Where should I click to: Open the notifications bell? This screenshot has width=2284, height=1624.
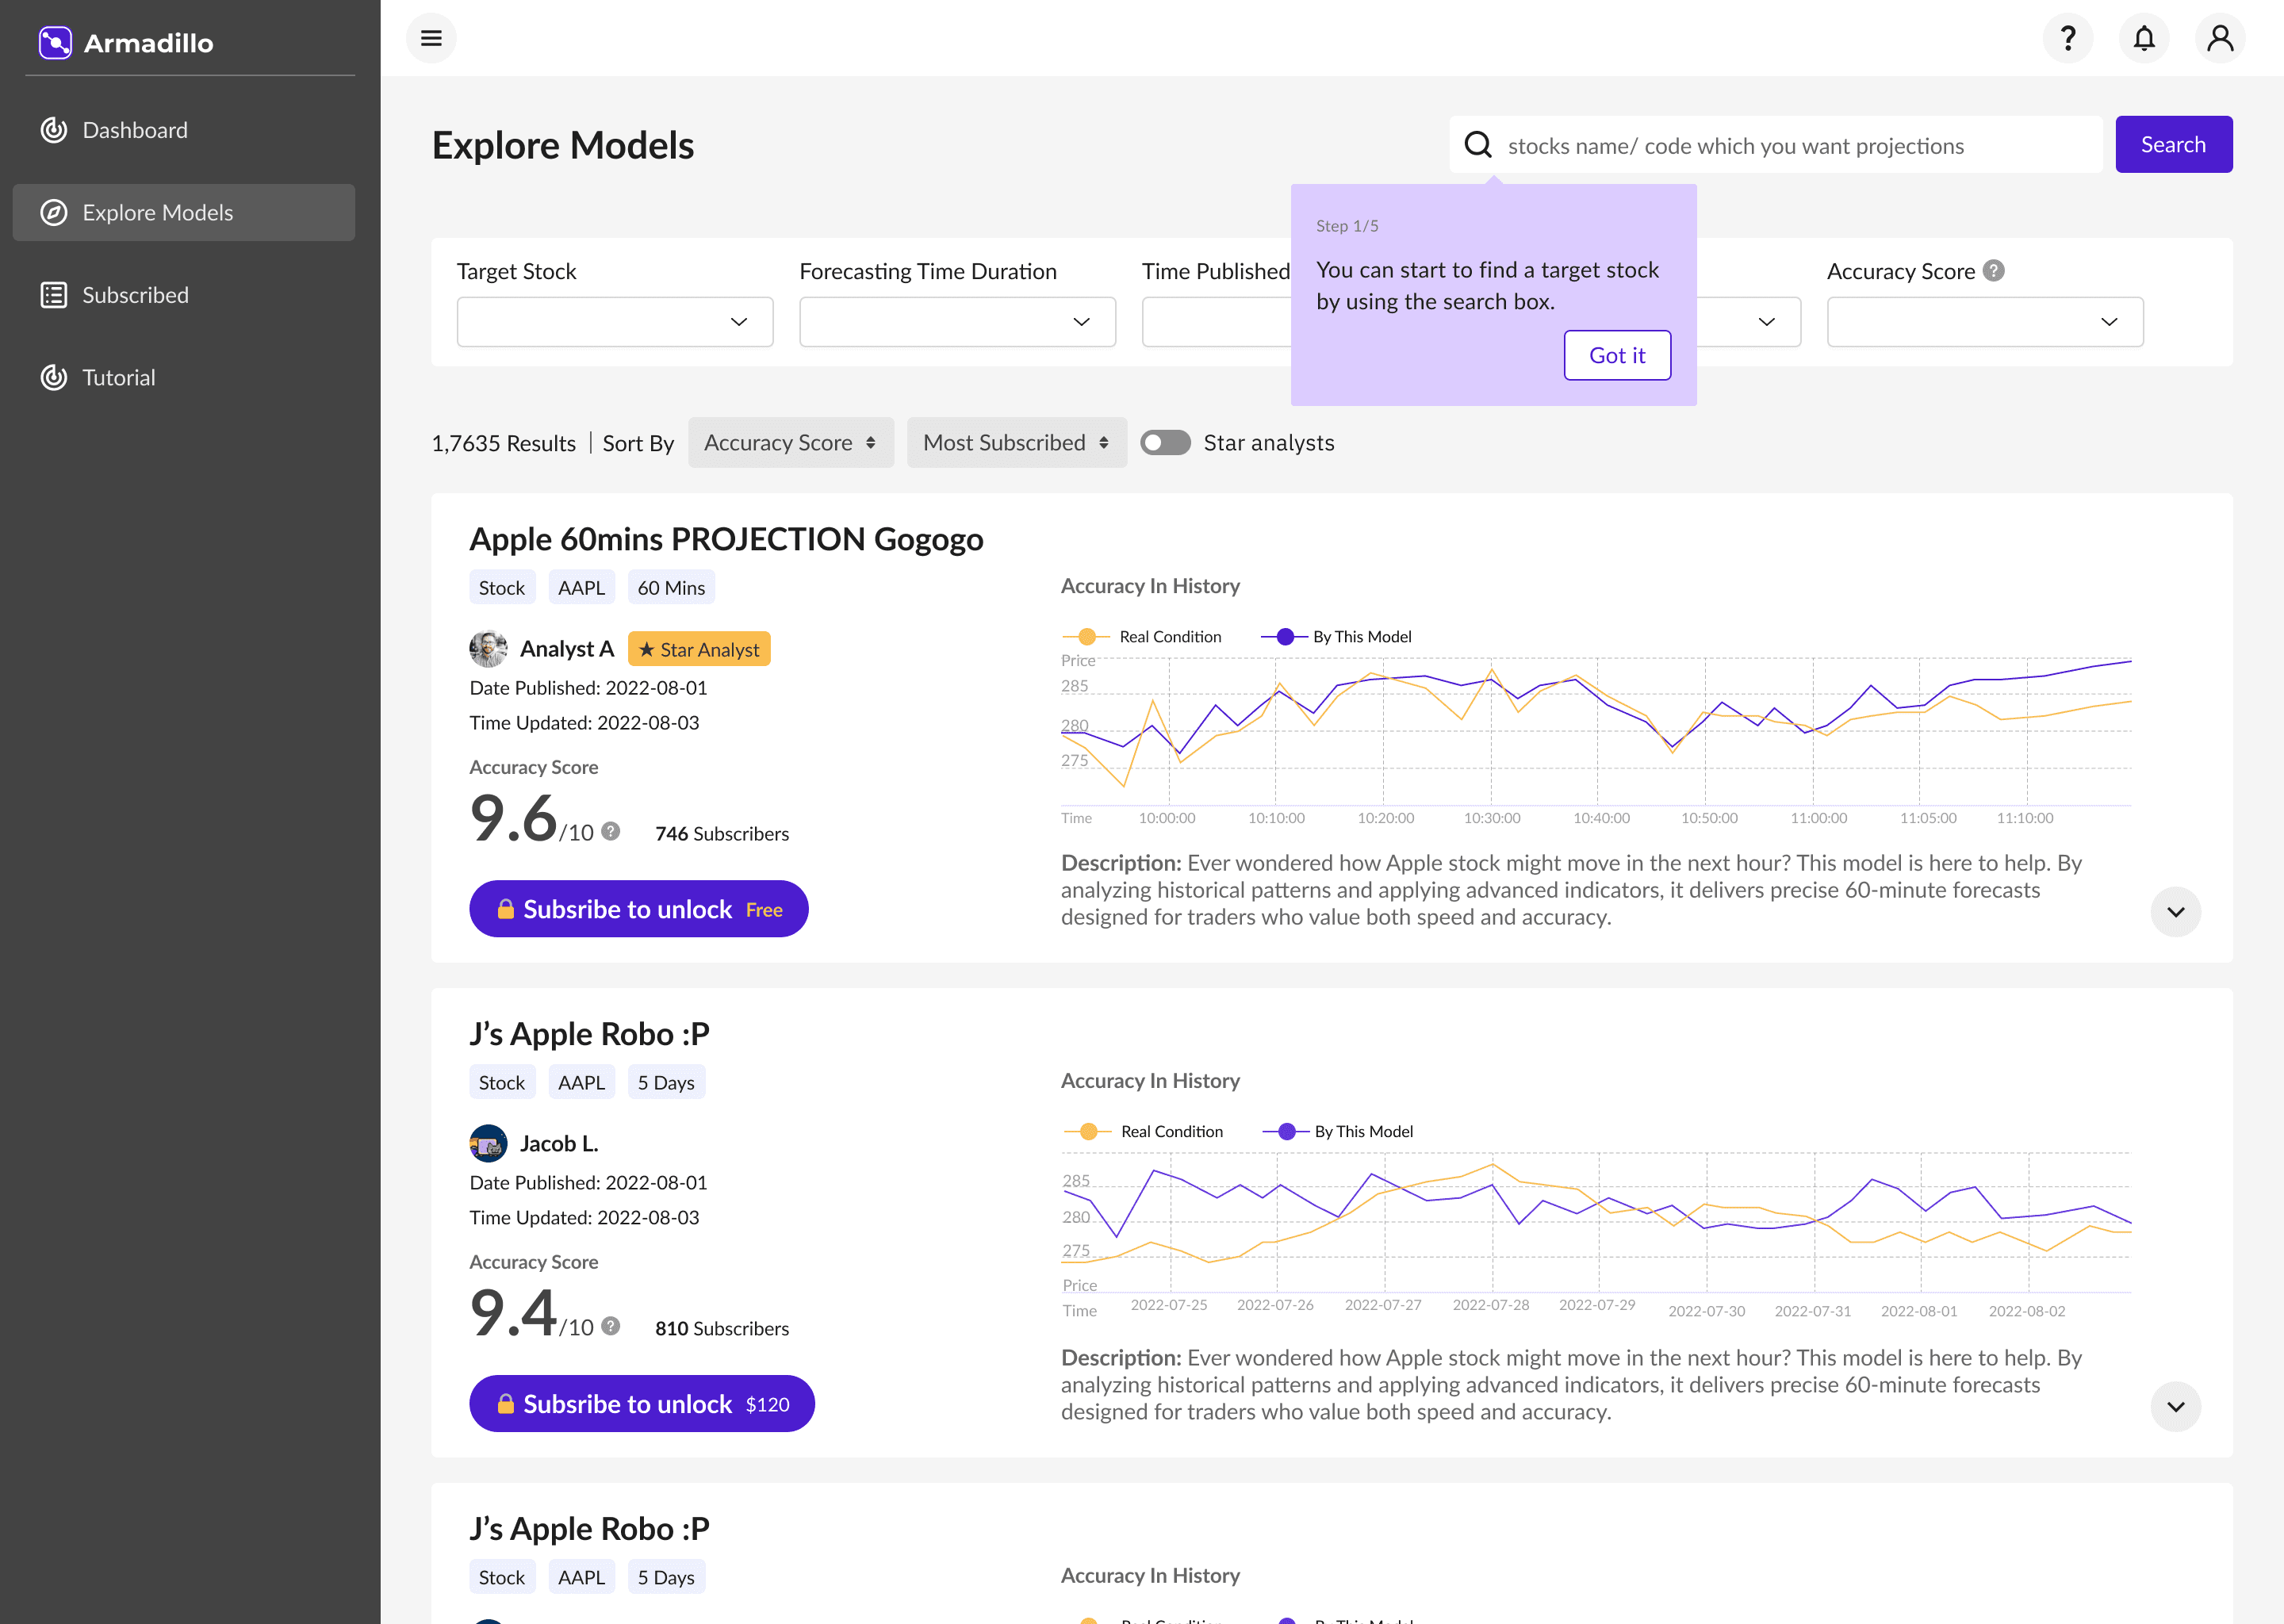coord(2144,38)
